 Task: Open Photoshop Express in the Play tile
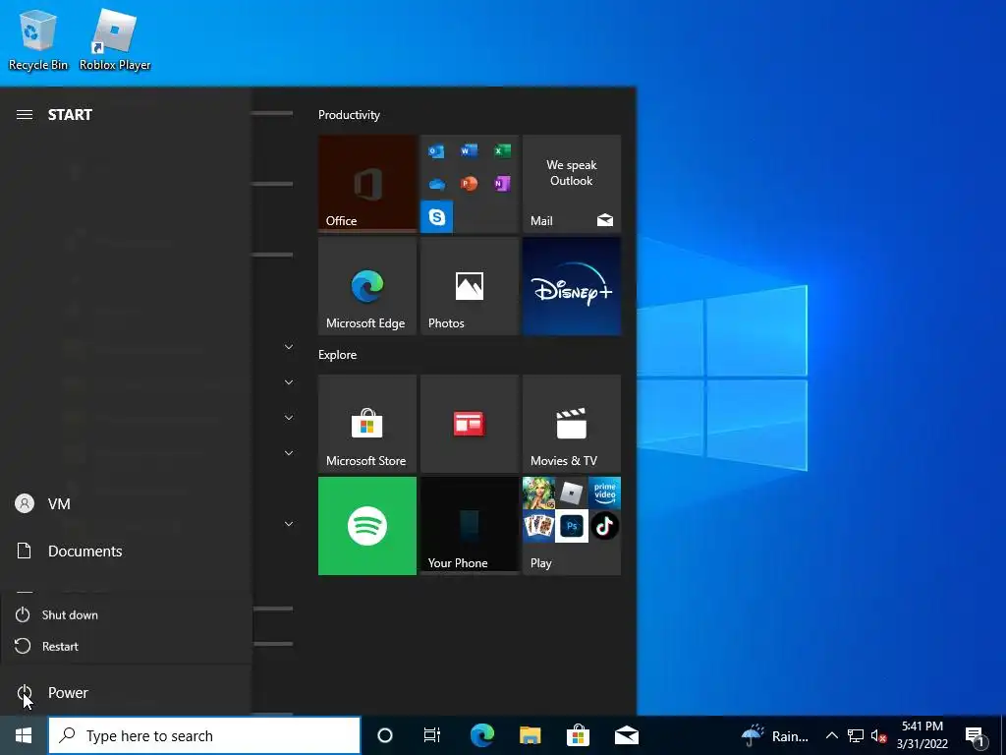point(572,526)
